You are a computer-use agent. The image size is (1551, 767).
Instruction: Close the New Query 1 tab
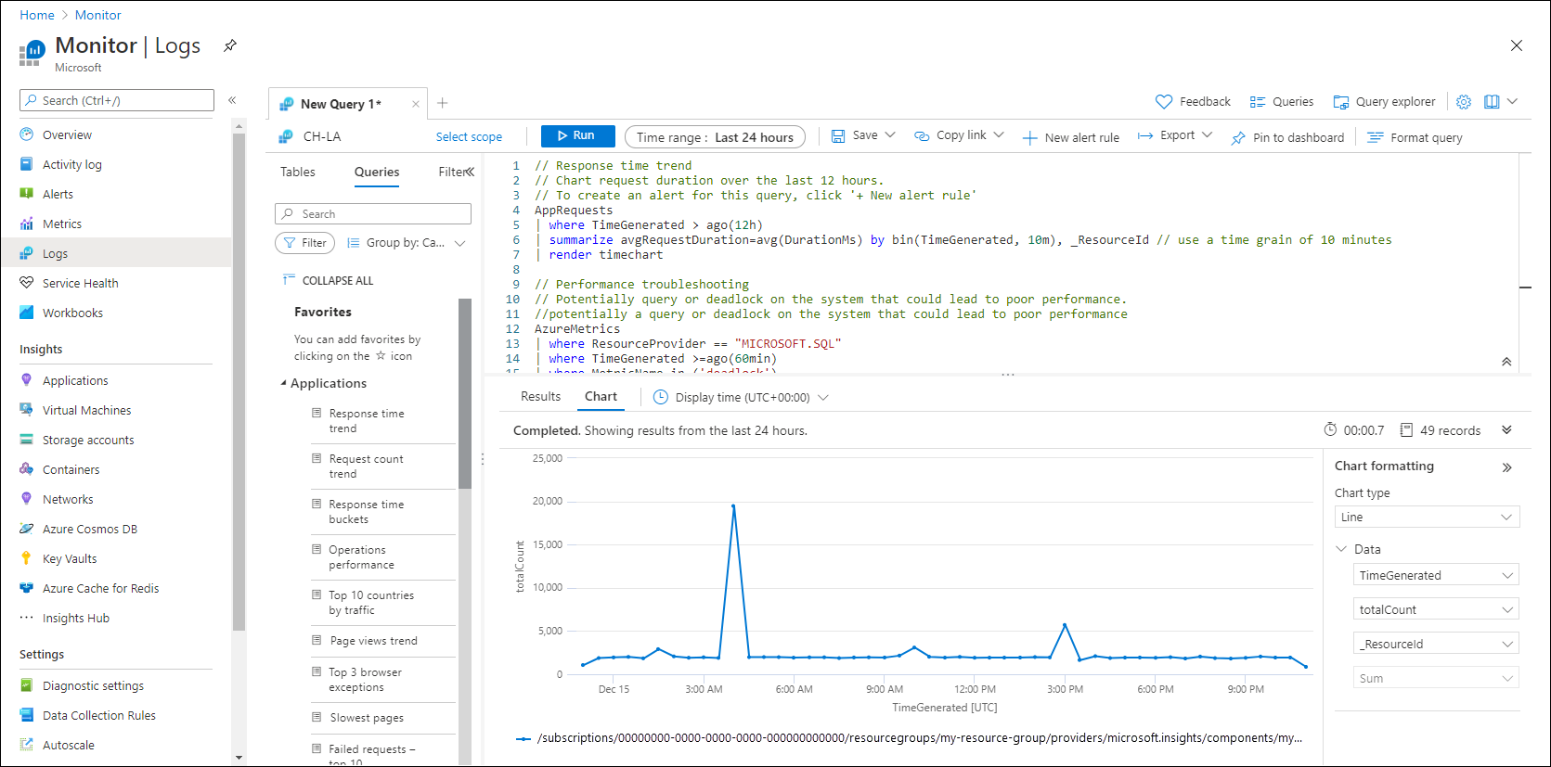click(x=416, y=104)
